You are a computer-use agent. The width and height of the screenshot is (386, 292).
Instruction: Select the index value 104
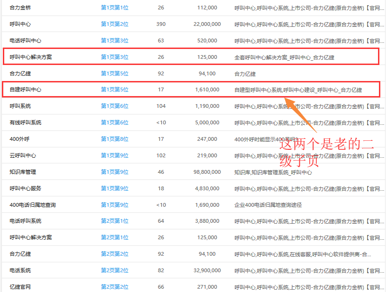(x=161, y=106)
